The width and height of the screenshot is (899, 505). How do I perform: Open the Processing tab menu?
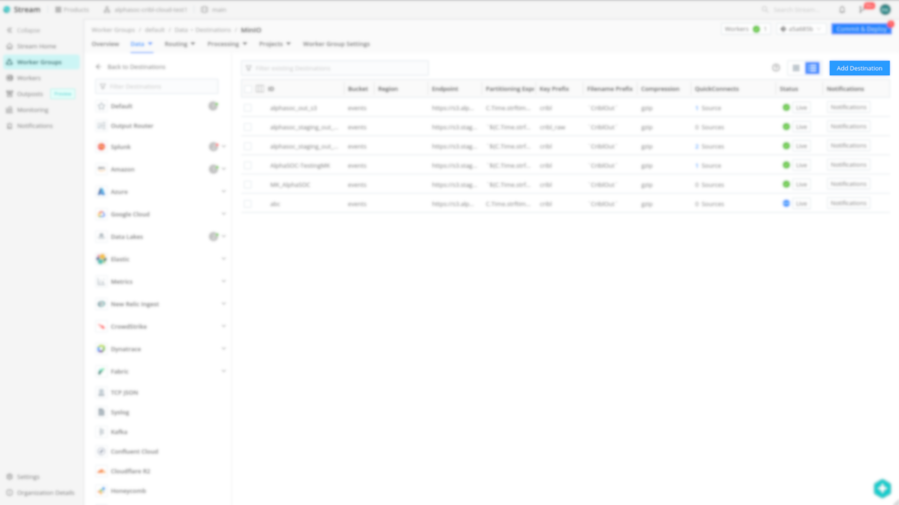(x=227, y=44)
